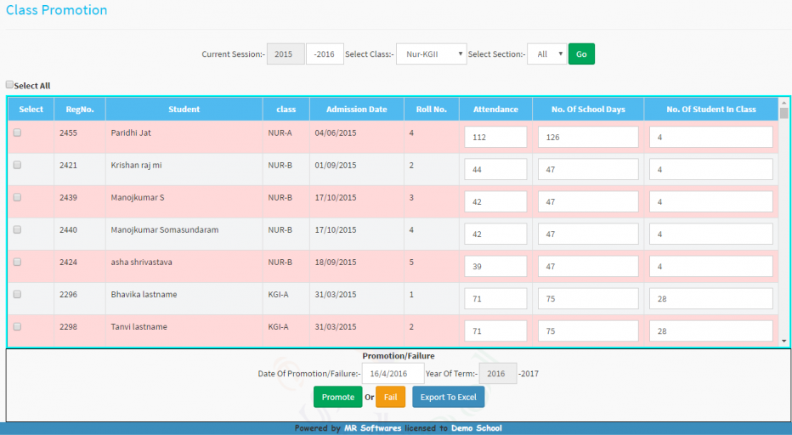The height and width of the screenshot is (435, 792).
Task: Click No. Of School Days field for Bhavika lastname
Action: pos(587,299)
